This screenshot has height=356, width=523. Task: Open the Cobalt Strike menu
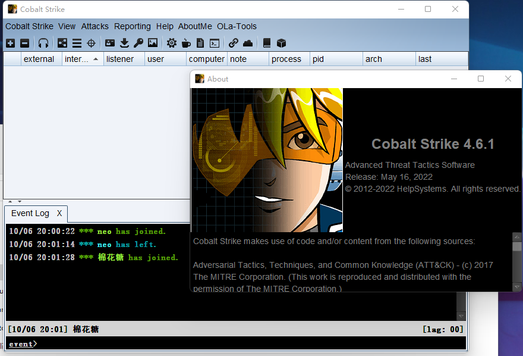coord(29,26)
